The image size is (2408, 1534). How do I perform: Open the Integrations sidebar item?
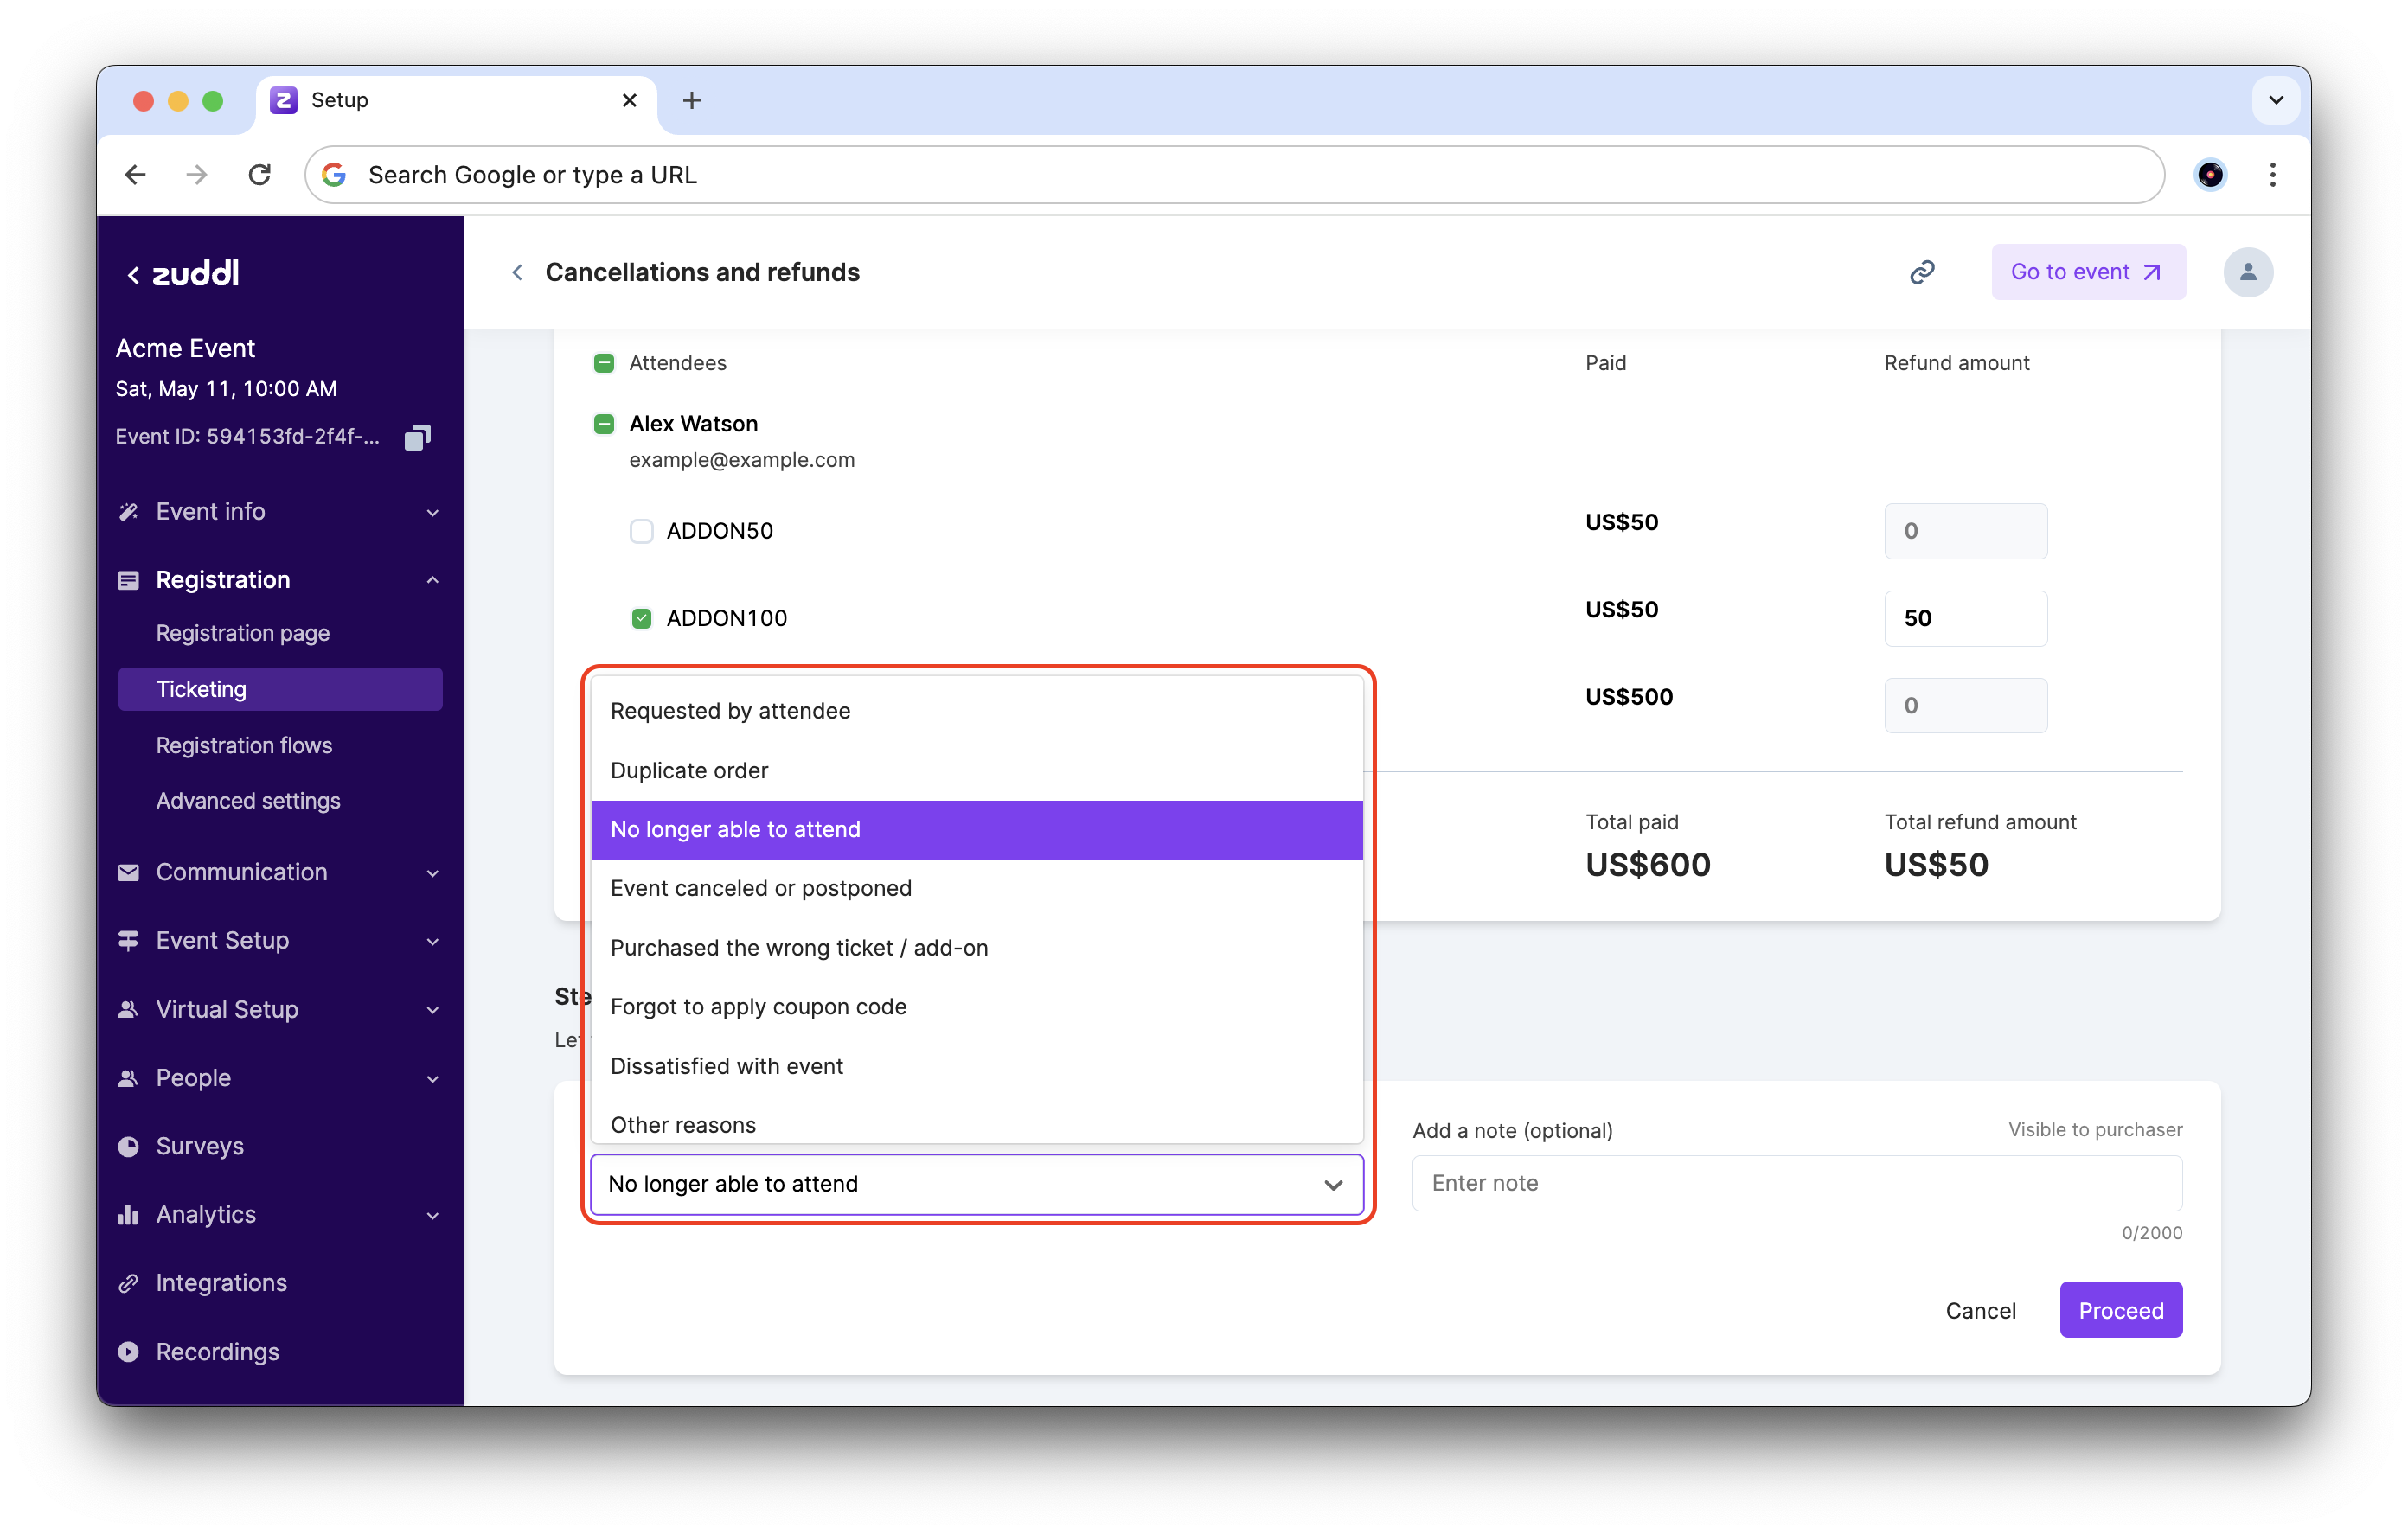tap(221, 1282)
